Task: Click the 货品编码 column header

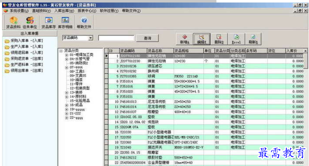Action: tap(133, 51)
